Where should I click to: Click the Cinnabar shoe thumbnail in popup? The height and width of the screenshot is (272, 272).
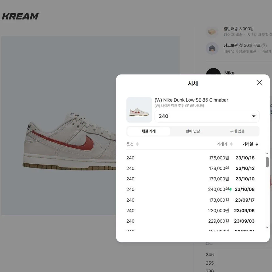(139, 110)
